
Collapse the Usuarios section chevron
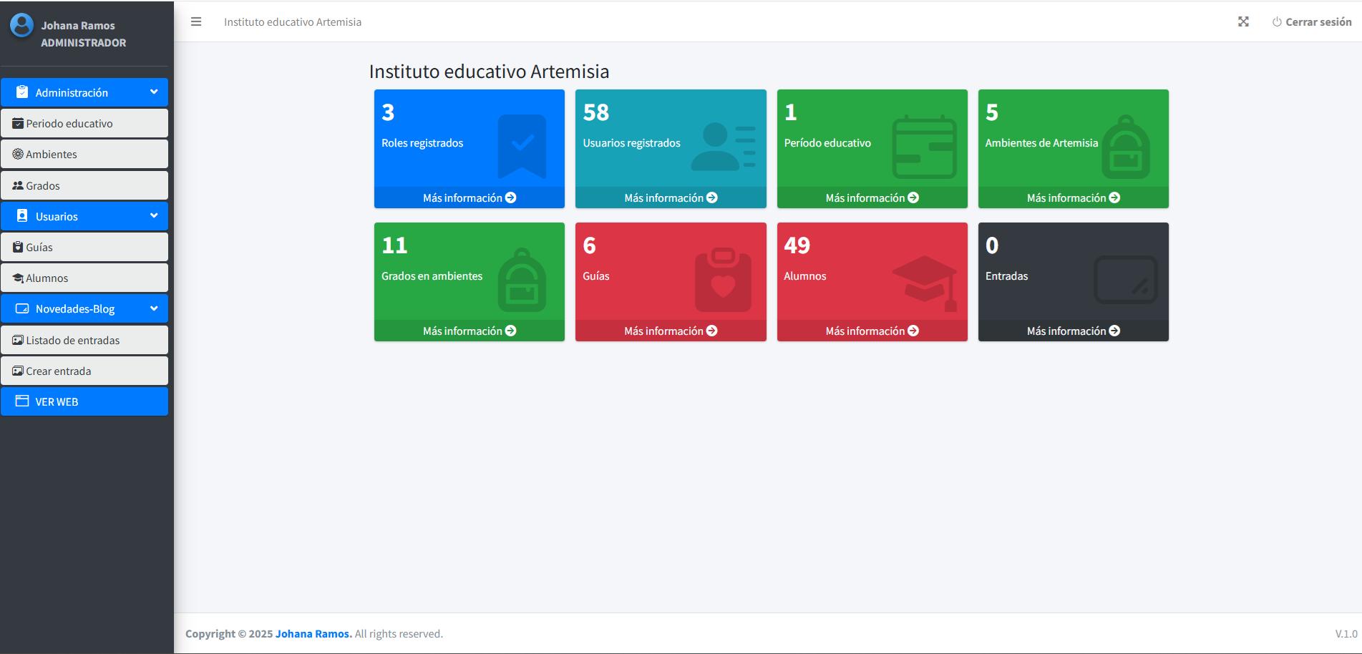154,216
